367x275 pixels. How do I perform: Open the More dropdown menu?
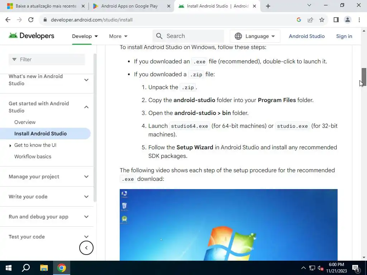point(118,36)
